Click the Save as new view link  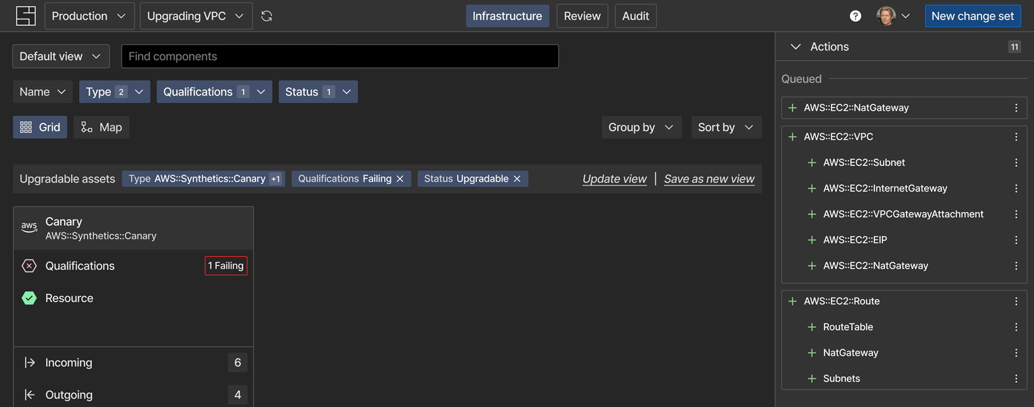[709, 179]
